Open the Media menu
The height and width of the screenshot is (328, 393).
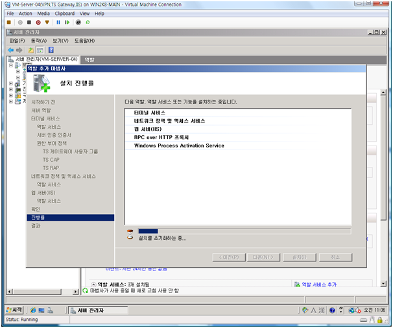(x=43, y=14)
